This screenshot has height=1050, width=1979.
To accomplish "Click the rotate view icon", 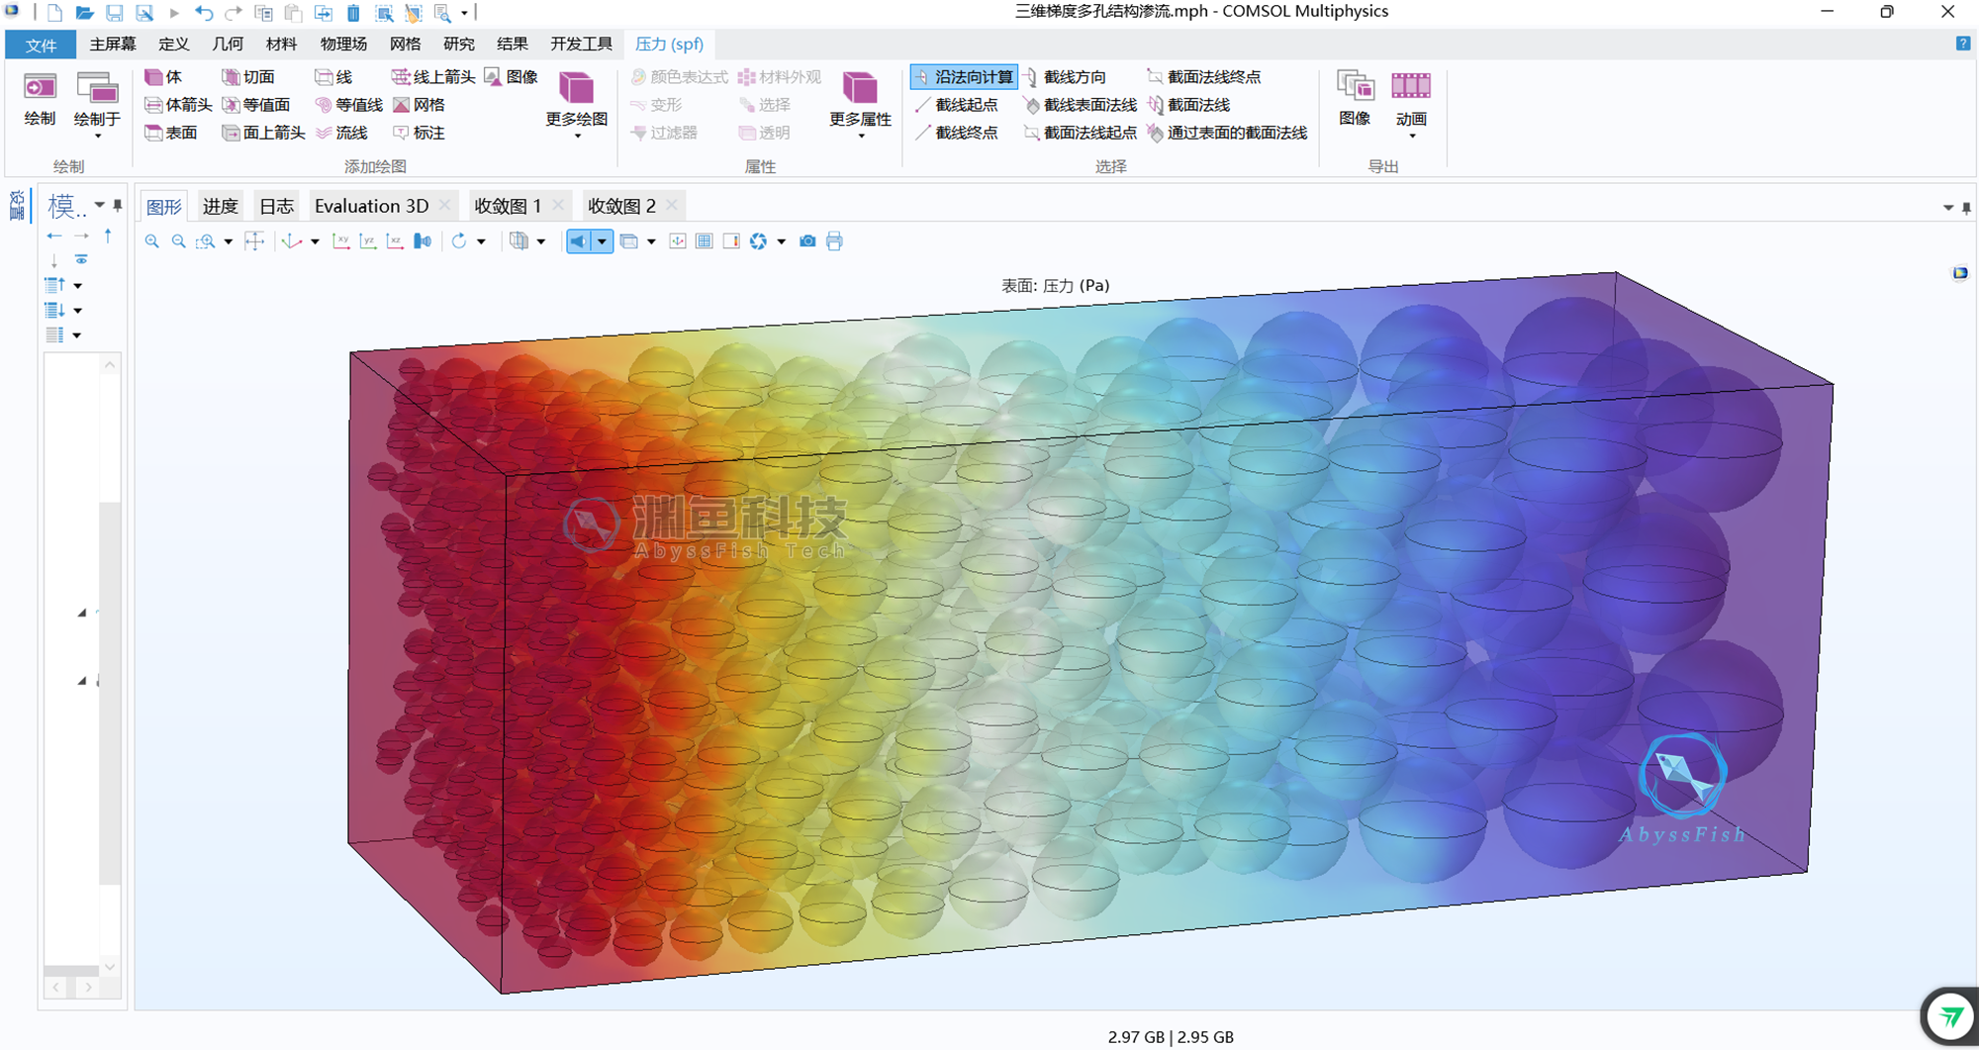I will (x=458, y=241).
